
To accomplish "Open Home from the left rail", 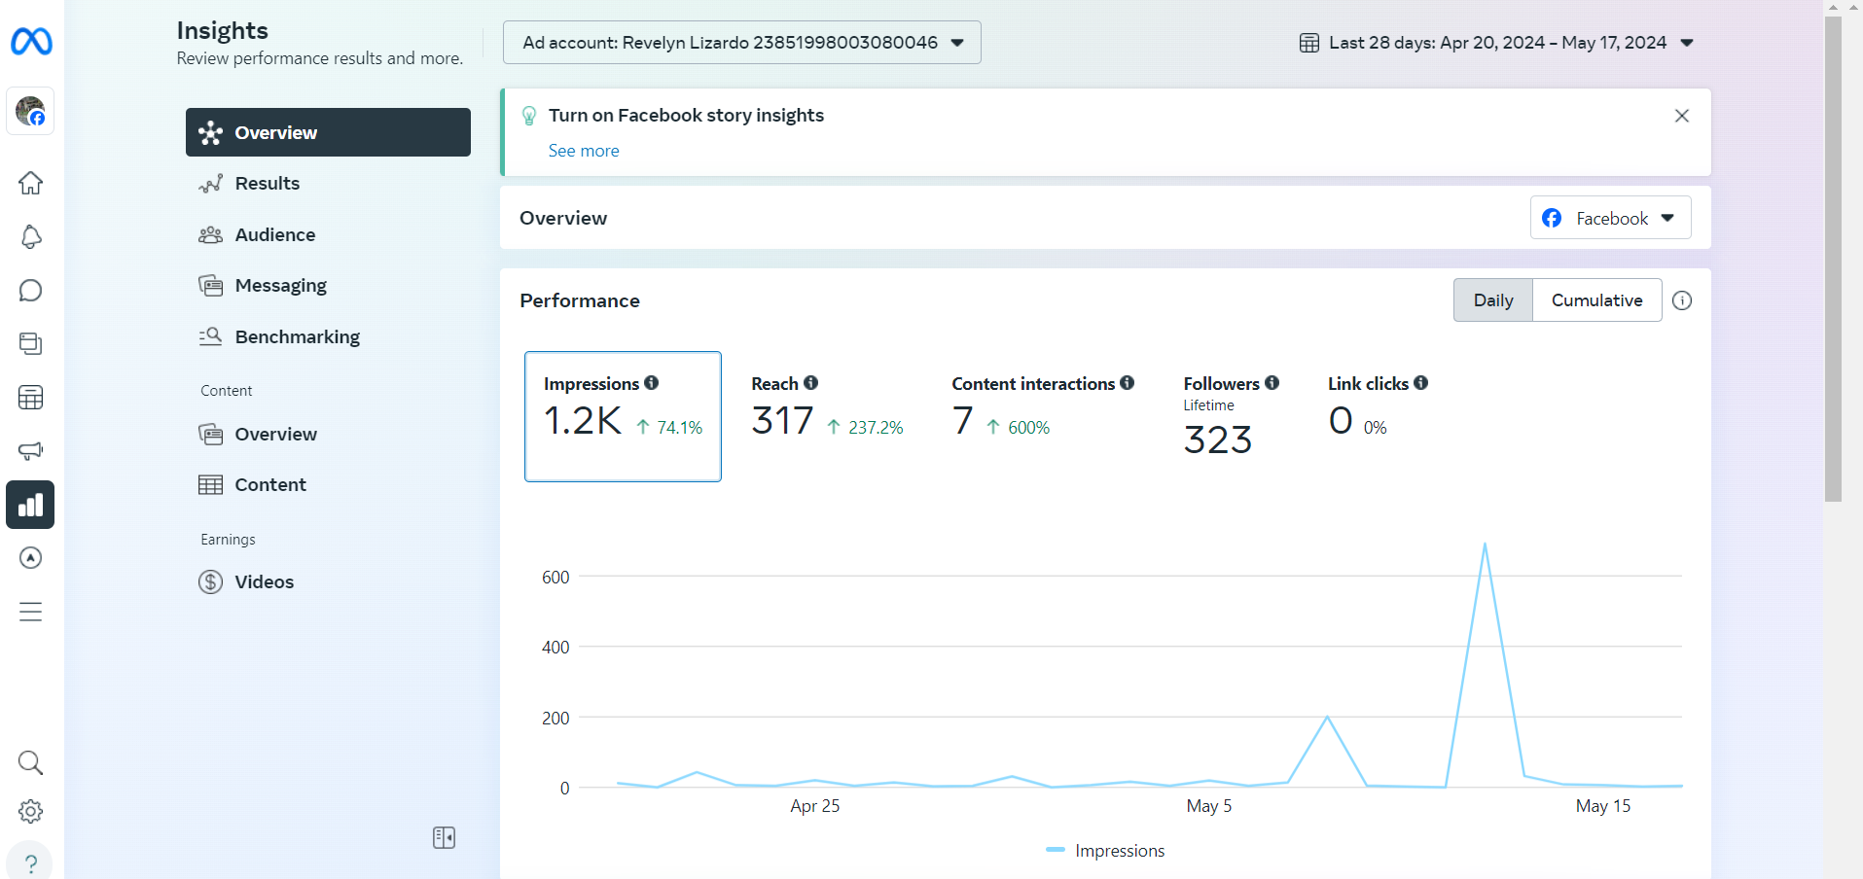I will point(31,183).
